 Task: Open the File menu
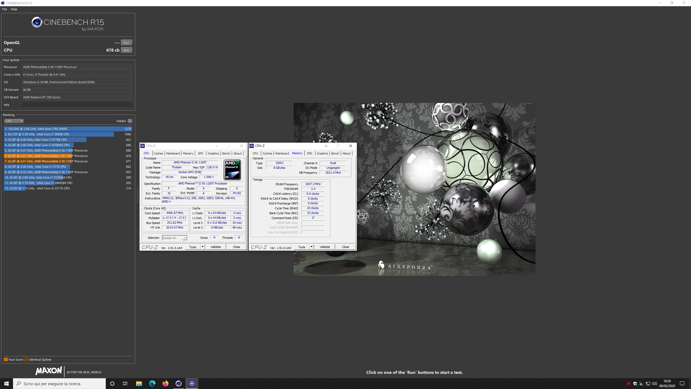point(5,9)
